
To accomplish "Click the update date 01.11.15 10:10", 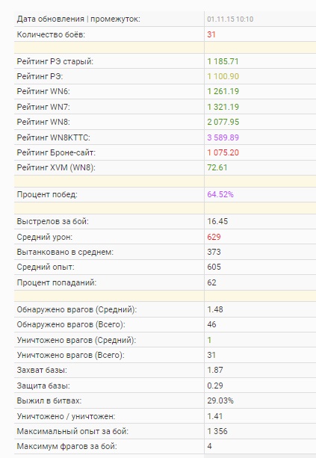I will [x=230, y=19].
